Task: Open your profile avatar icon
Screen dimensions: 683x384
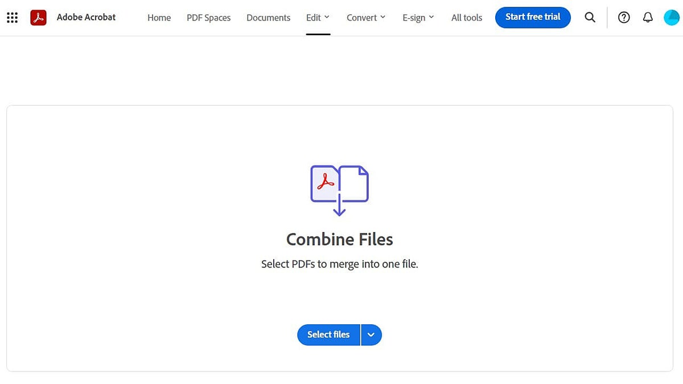Action: coord(671,17)
